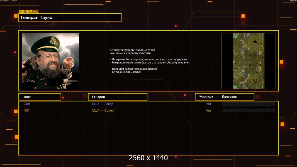
Task: Click the 'Прогресс' column header
Action: (x=229, y=97)
